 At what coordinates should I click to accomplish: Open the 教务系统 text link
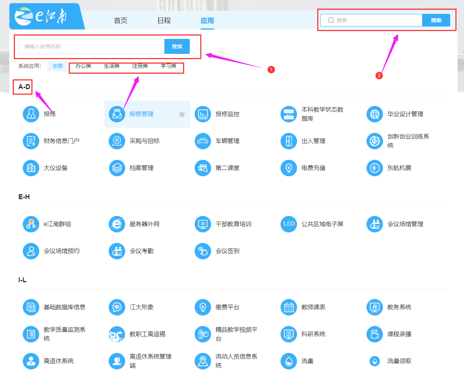[x=399, y=307]
